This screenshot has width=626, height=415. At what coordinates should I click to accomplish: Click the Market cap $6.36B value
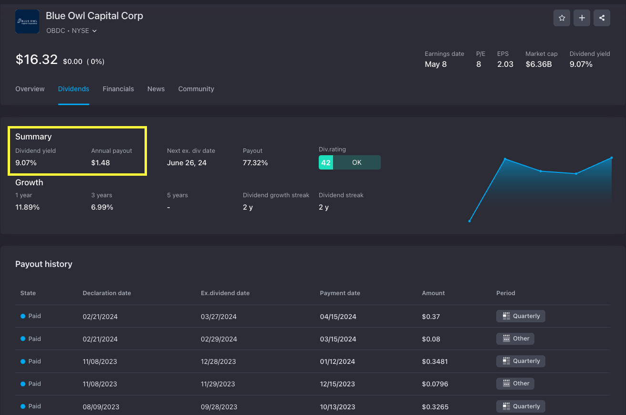click(x=539, y=64)
